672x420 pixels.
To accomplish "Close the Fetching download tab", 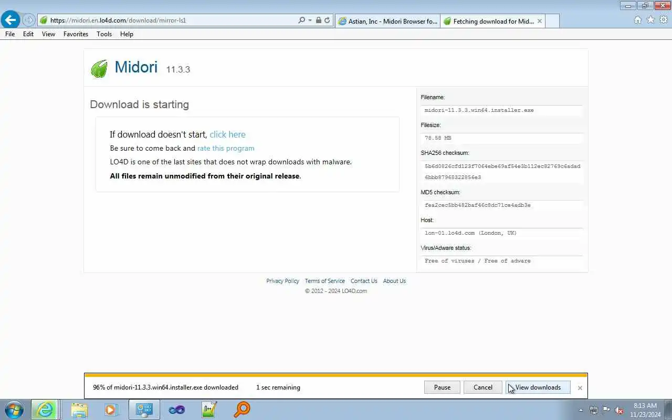I will [539, 22].
